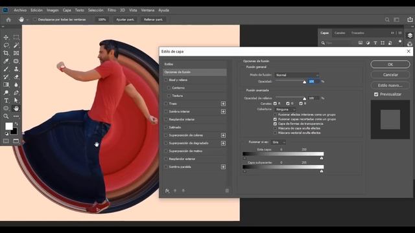Add another Superposición de degradado plus button
This screenshot has height=233, width=415.
click(x=223, y=143)
